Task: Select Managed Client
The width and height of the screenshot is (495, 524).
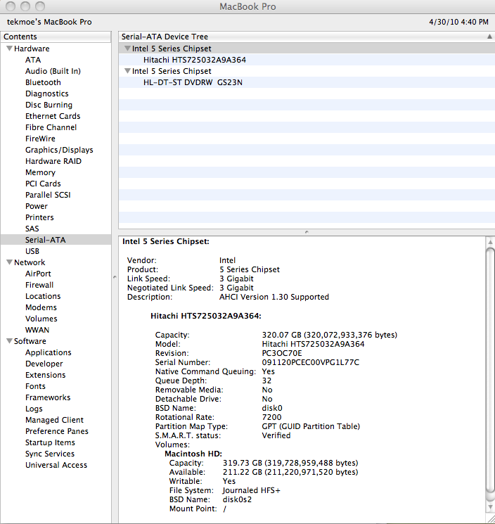Action: (54, 420)
